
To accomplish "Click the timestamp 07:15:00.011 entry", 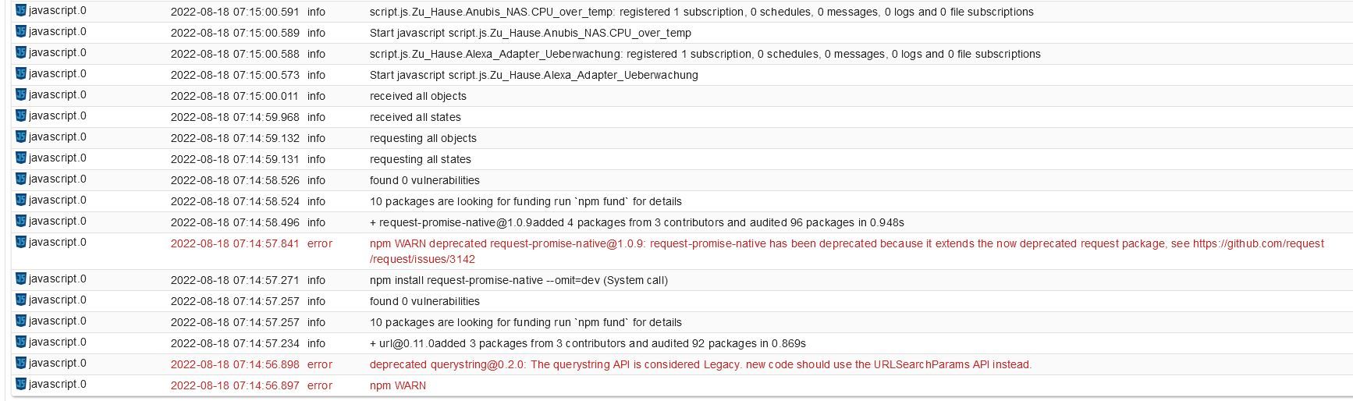I will pyautogui.click(x=235, y=96).
